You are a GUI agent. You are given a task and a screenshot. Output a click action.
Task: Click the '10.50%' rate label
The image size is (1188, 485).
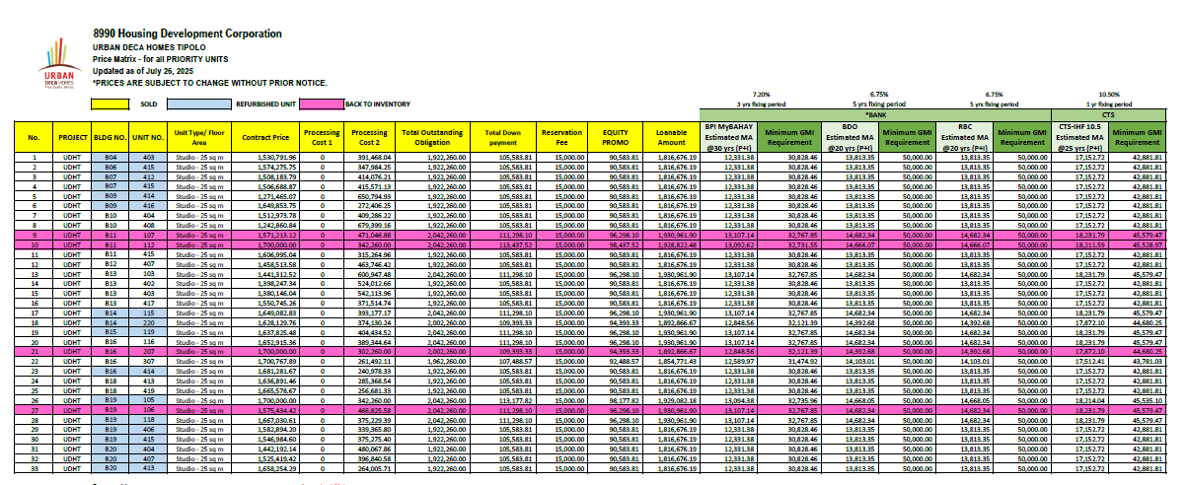(x=1110, y=94)
